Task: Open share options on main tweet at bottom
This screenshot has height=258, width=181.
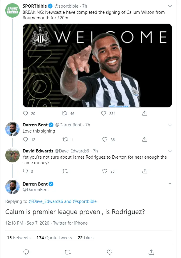Action: (151, 252)
